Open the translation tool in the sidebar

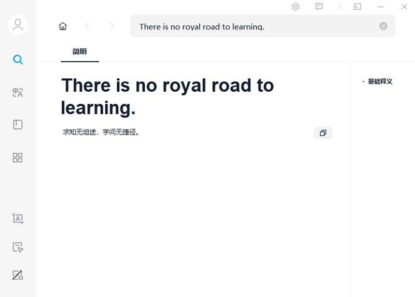click(x=18, y=92)
